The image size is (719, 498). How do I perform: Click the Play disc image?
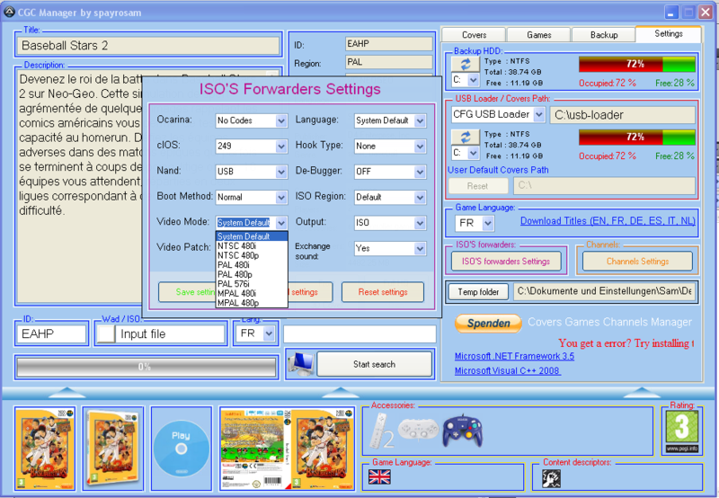click(x=182, y=449)
